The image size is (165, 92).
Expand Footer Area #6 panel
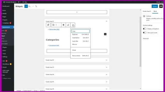pyautogui.click(x=106, y=89)
